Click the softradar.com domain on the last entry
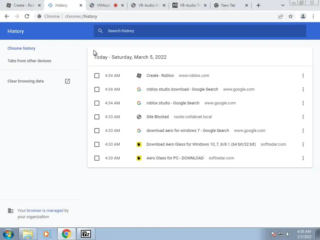Image resolution: width=320 pixels, height=240 pixels. (222, 158)
